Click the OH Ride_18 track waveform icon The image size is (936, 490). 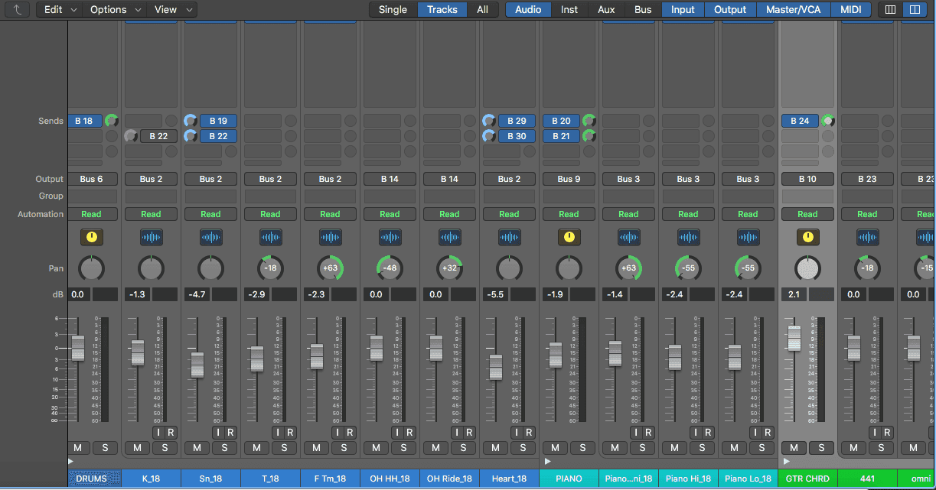click(x=450, y=237)
